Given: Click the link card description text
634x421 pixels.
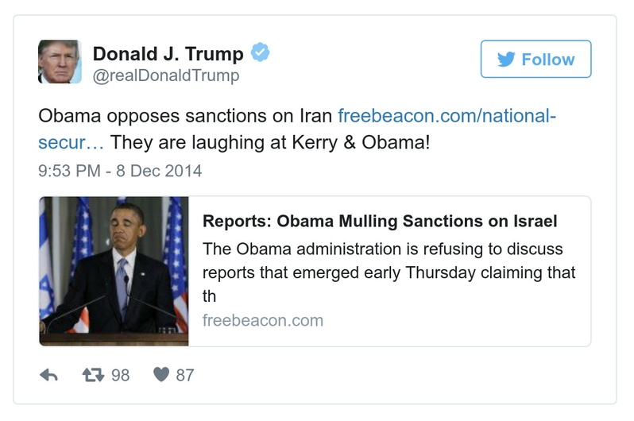Looking at the screenshot, I should (389, 272).
